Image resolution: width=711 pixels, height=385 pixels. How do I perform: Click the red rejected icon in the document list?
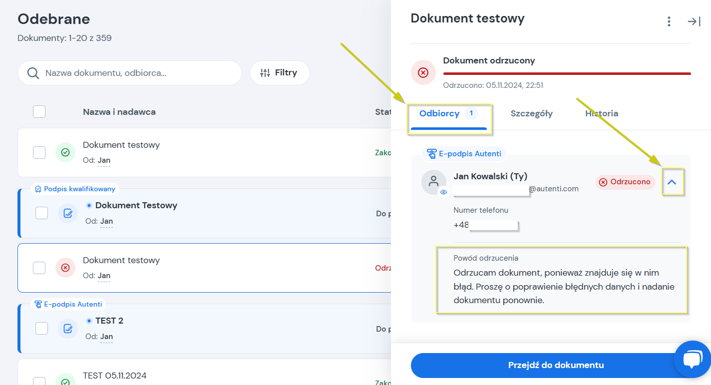(65, 268)
